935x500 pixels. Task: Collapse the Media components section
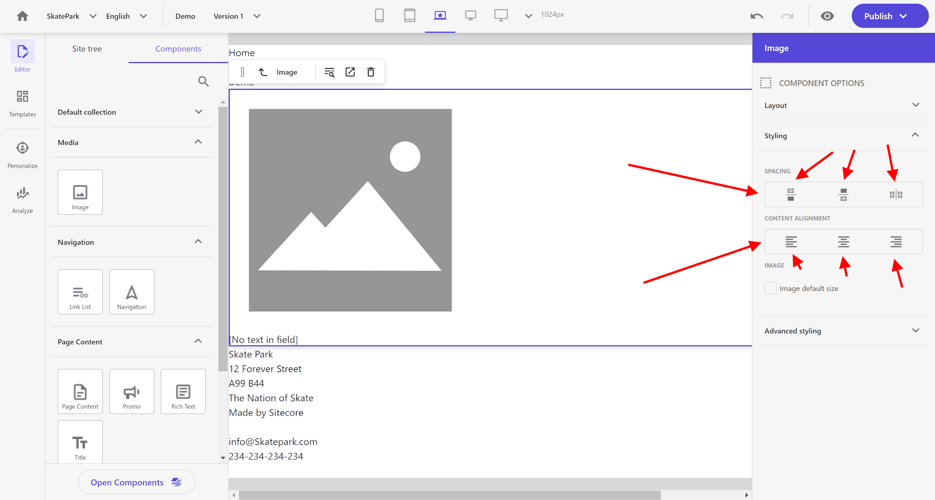[198, 142]
